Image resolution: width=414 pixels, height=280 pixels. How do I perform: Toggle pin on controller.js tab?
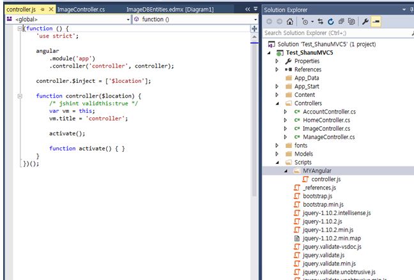pos(43,10)
